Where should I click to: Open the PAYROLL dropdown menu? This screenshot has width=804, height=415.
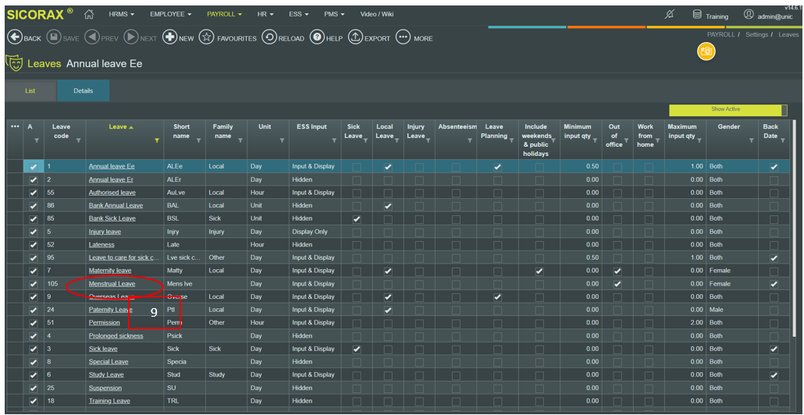(x=224, y=14)
